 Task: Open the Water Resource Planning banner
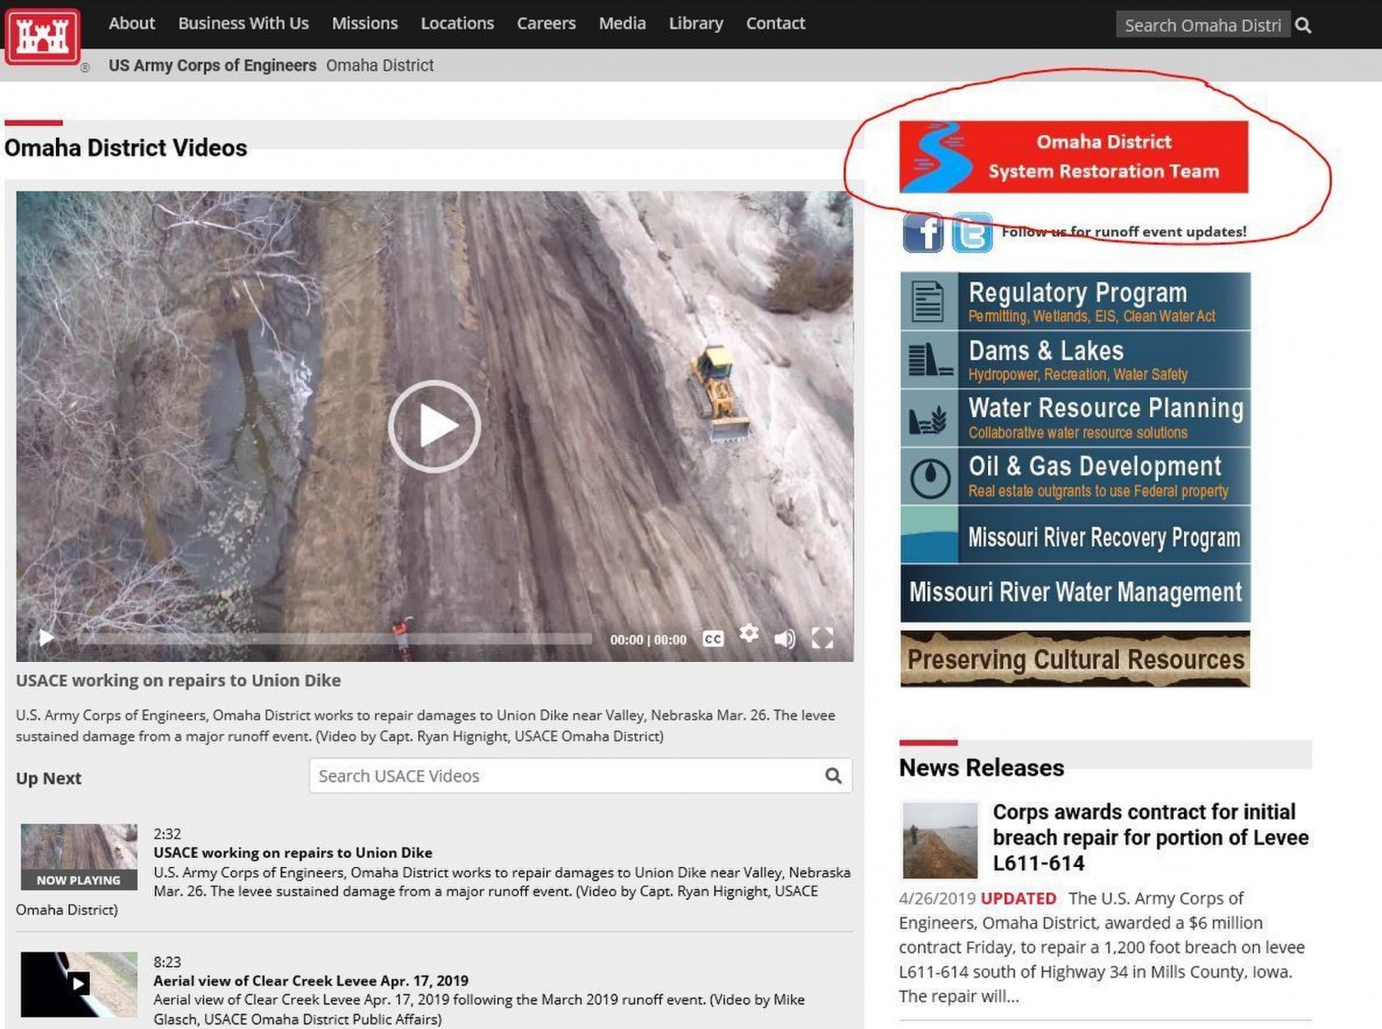[1075, 418]
